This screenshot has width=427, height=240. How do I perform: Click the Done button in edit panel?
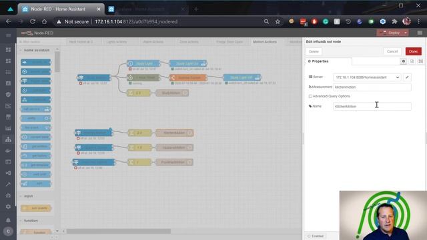(x=413, y=51)
